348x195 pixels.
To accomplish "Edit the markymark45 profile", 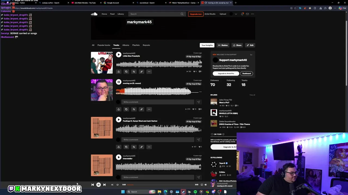I will click(250, 45).
